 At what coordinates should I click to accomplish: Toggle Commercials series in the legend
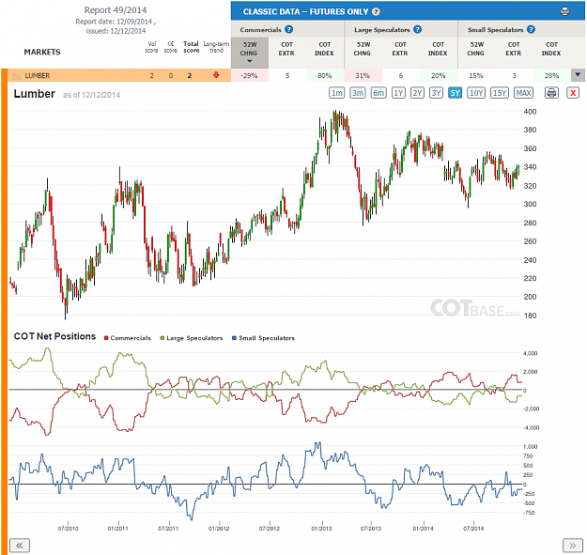coord(128,338)
